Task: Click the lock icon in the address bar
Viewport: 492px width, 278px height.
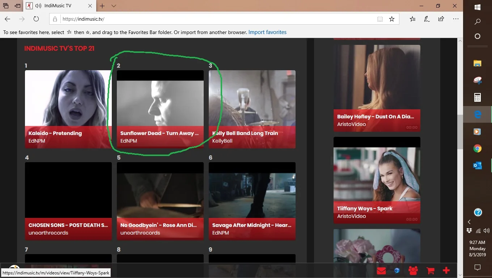Action: pos(55,19)
